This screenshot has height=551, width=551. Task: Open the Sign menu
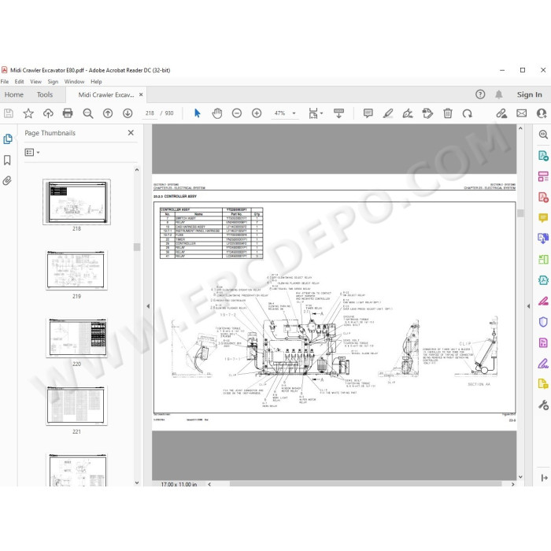point(53,82)
